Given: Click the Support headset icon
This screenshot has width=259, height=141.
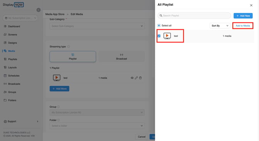Looking at the screenshot, I should (x=5, y=121).
